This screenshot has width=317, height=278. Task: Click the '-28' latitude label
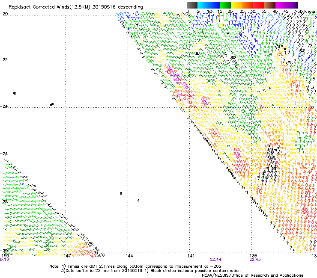(x=4, y=202)
